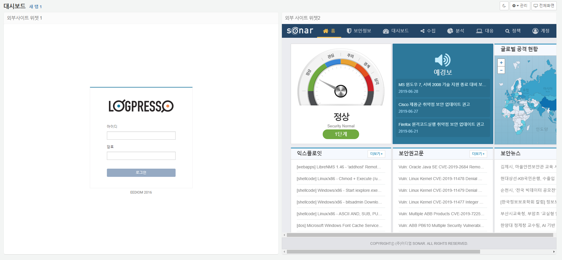The height and width of the screenshot is (260, 562).
Task: Open 현대상선-KB국민은행 news item
Action: point(528,179)
